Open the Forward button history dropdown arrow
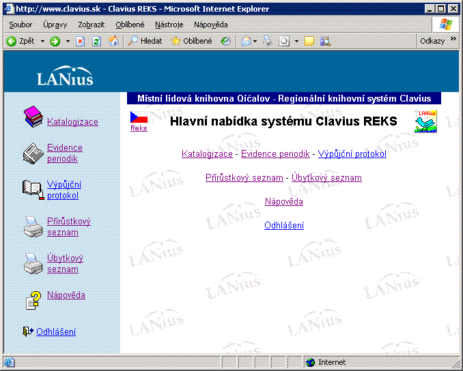Screen dimensions: 463x371 click(68, 42)
